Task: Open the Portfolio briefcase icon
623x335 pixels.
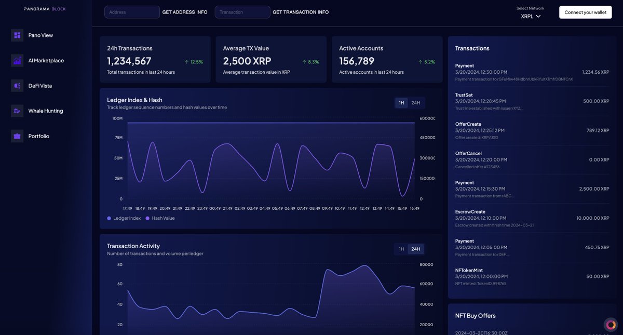Action: click(17, 136)
